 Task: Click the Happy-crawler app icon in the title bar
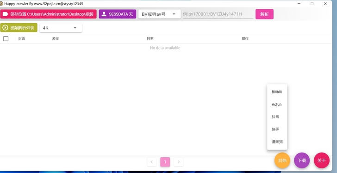pos(1,4)
